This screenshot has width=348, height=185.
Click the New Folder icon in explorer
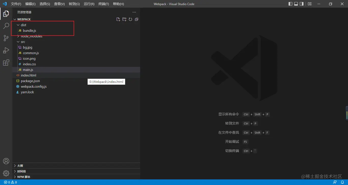[x=124, y=19]
